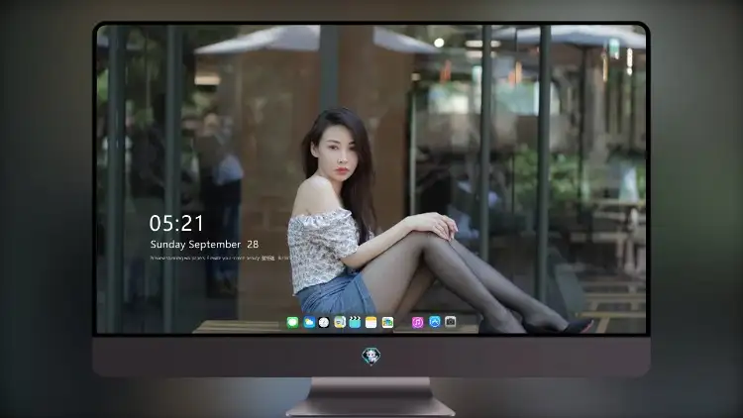Open the Camera app in the dock
This screenshot has width=743, height=418.
tap(451, 322)
